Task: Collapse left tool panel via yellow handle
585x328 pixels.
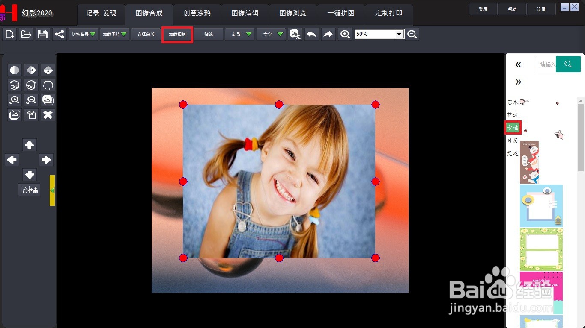Action: pos(52,190)
